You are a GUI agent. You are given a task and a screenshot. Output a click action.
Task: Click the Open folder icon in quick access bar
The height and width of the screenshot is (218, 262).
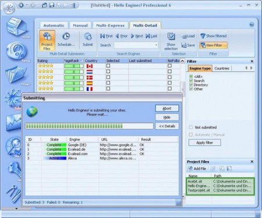(44, 5)
